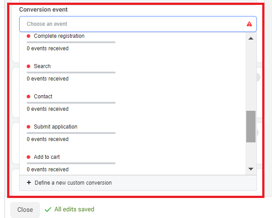The height and width of the screenshot is (218, 272).
Task: Click the red warning triangle icon
Action: [x=249, y=24]
